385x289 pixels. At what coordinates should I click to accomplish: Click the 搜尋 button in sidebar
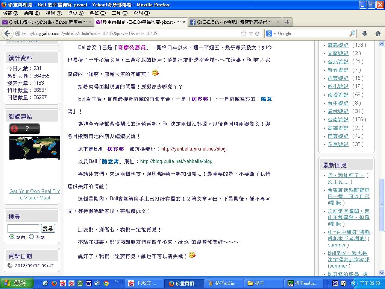pos(48,228)
